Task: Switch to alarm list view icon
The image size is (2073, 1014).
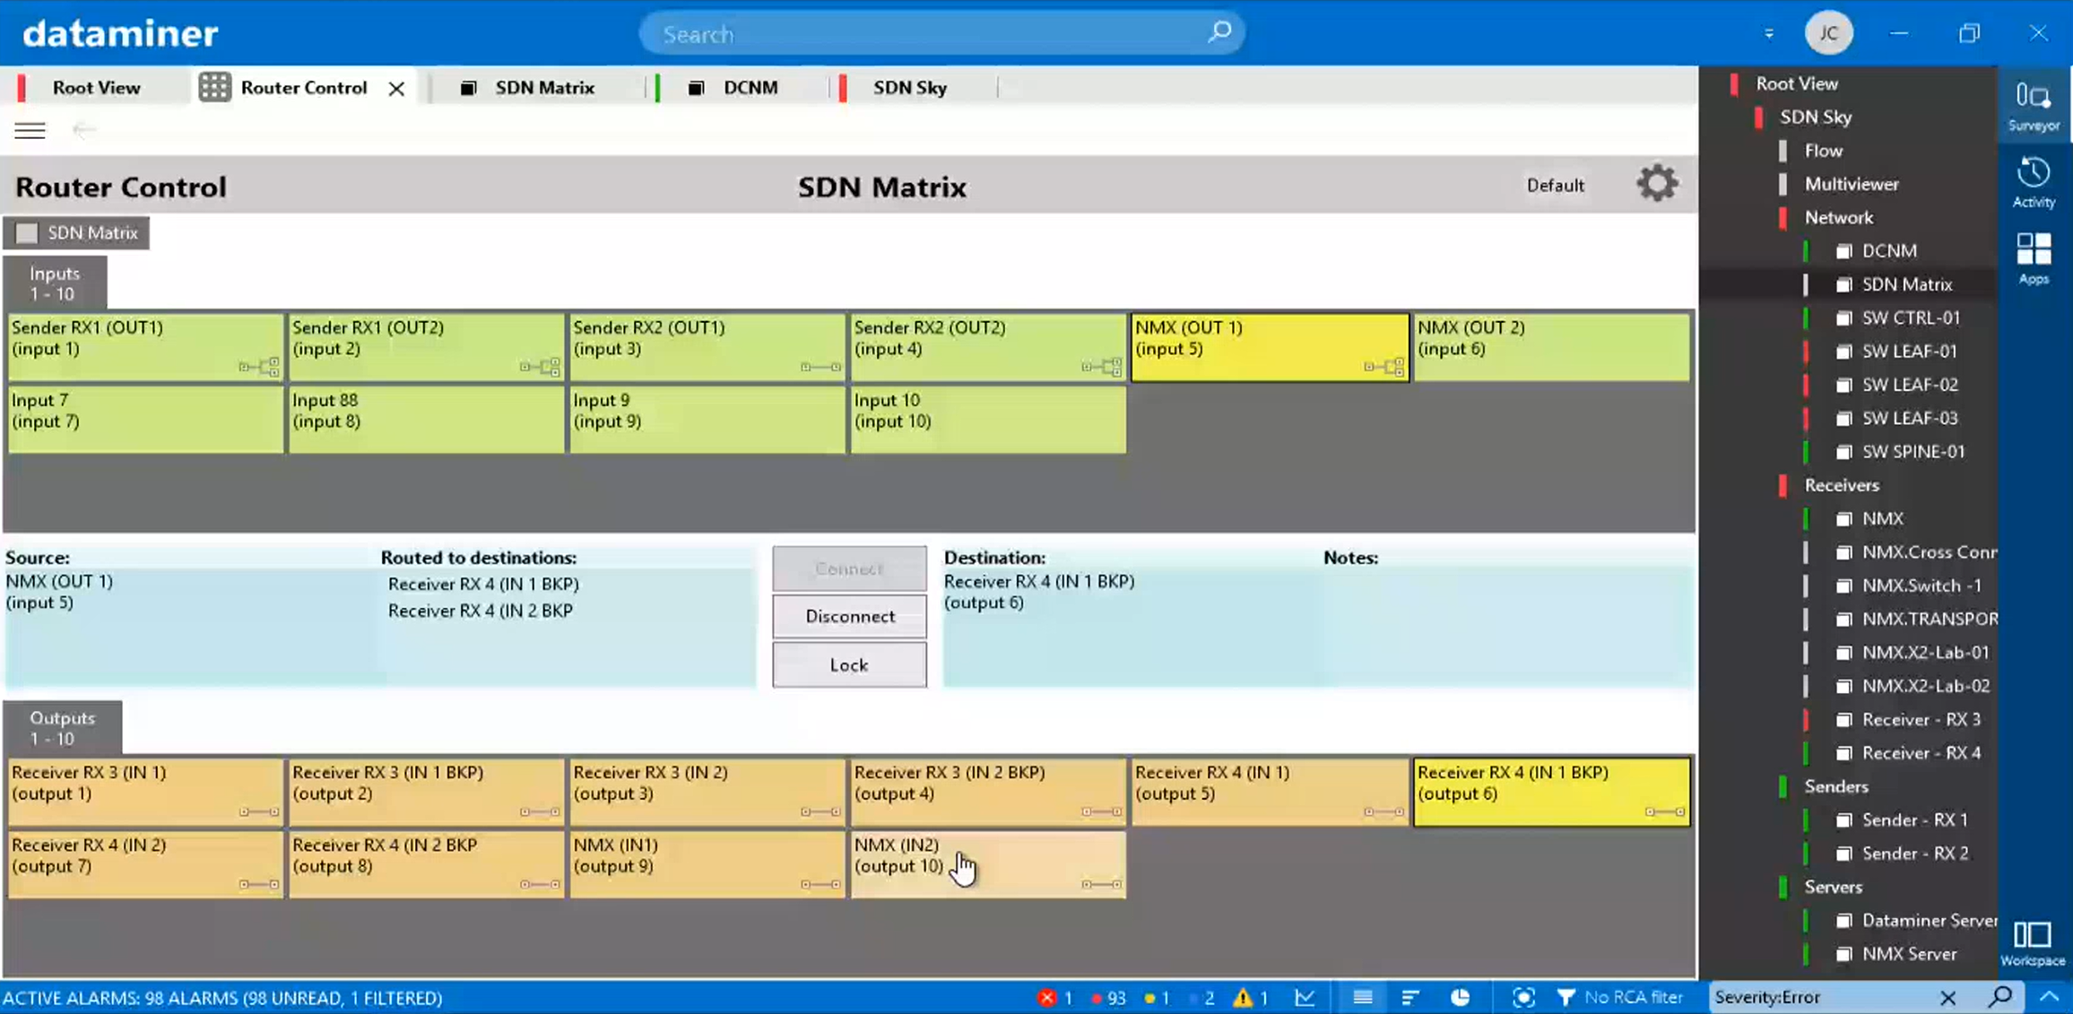Action: [1362, 997]
